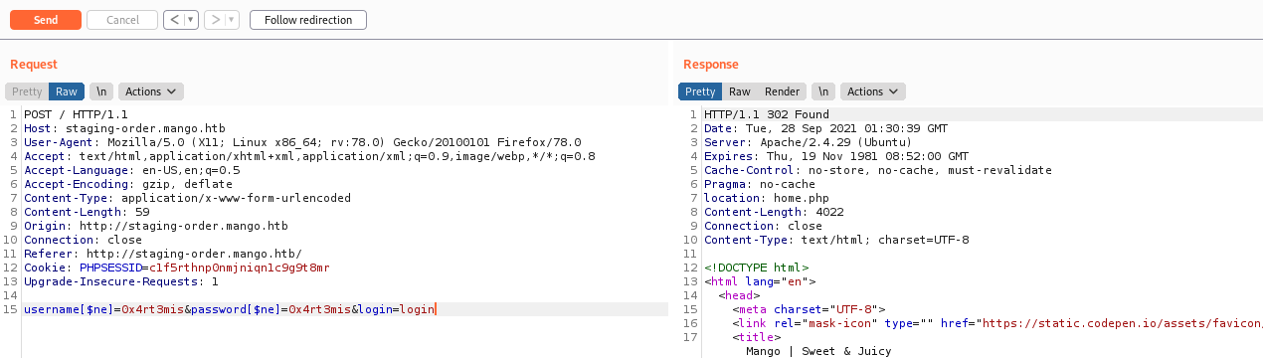Open the Request Actions dropdown
The width and height of the screenshot is (1263, 358).
pos(151,91)
